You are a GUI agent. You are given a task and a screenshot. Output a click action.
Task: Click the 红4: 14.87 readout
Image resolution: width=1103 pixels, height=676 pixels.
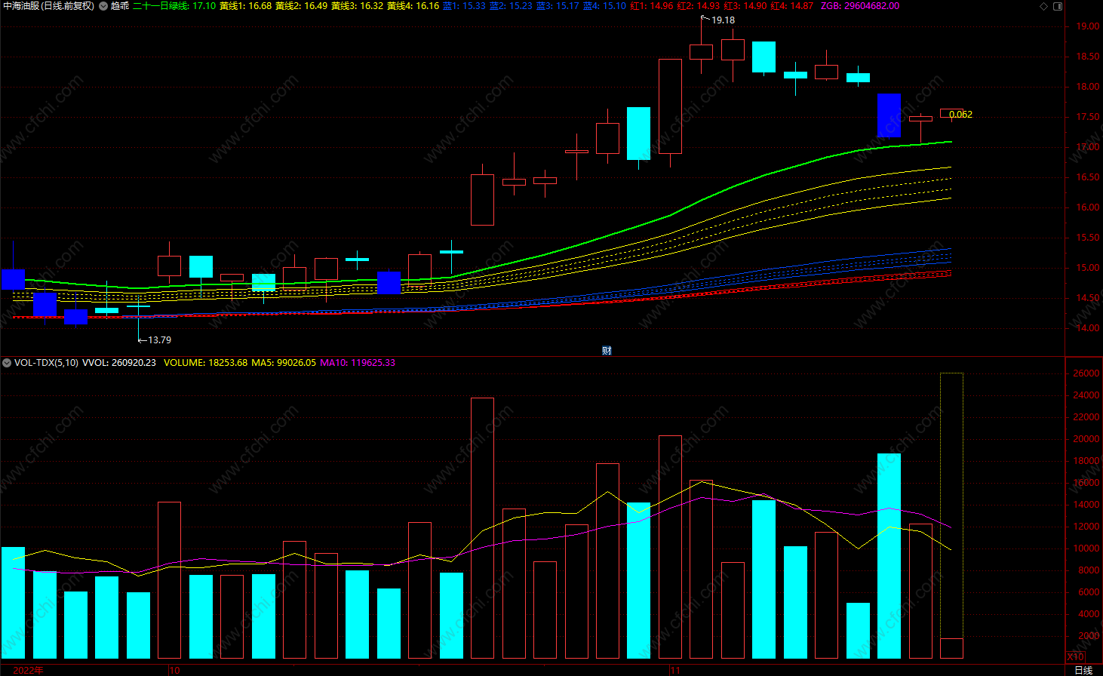(791, 6)
